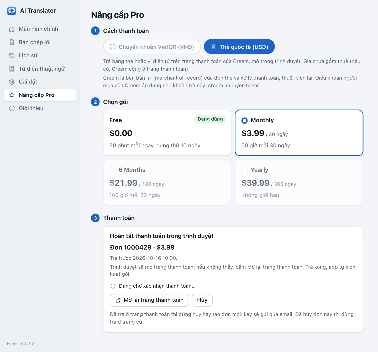Click the history clock icon for Lịch sử
The height and width of the screenshot is (352, 378).
(12, 55)
